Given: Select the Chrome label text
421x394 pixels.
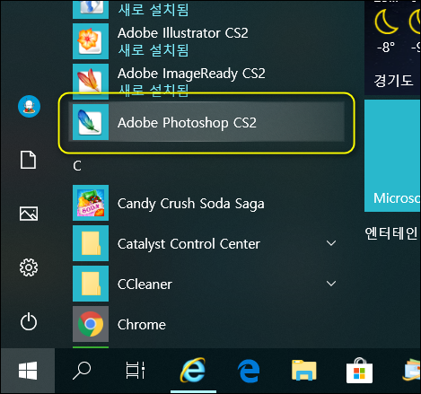Looking at the screenshot, I should point(142,325).
